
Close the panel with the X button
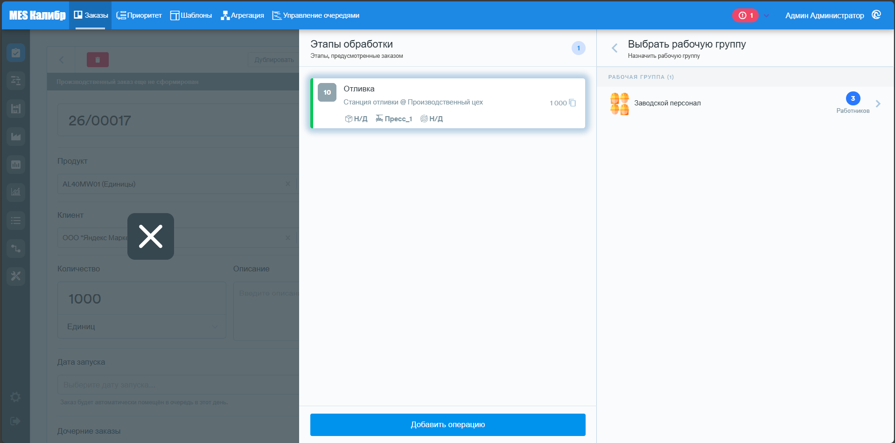tap(151, 236)
